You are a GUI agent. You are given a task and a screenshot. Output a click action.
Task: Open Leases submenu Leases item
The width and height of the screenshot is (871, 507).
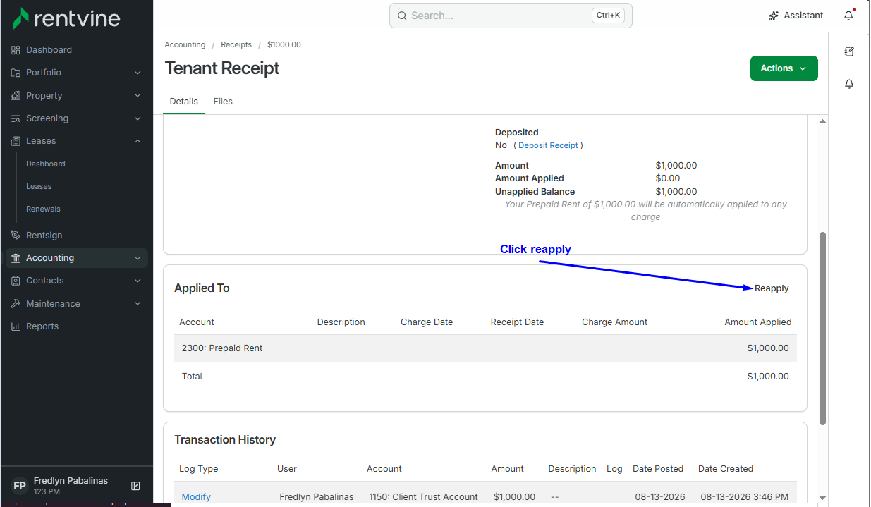[39, 186]
